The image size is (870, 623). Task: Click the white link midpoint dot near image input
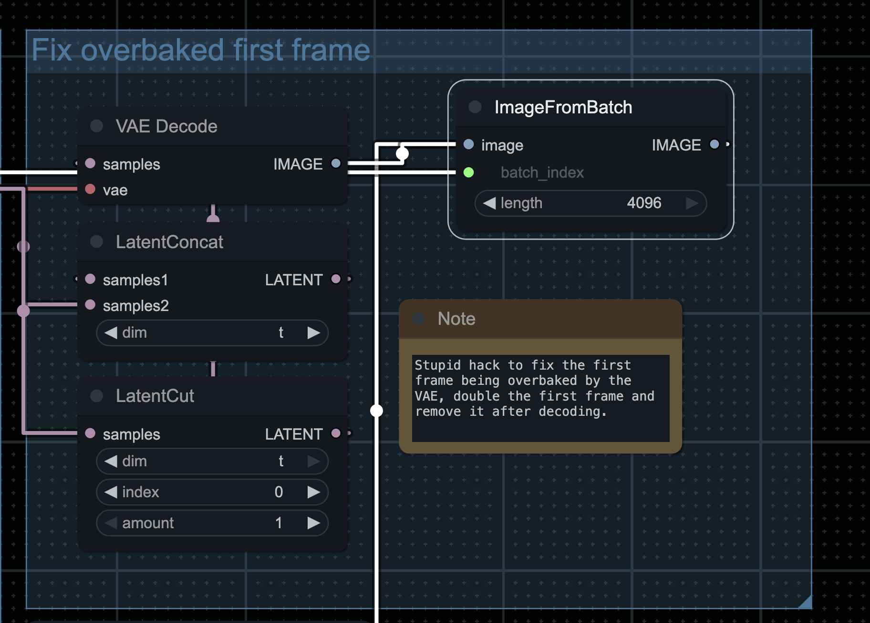(x=402, y=153)
